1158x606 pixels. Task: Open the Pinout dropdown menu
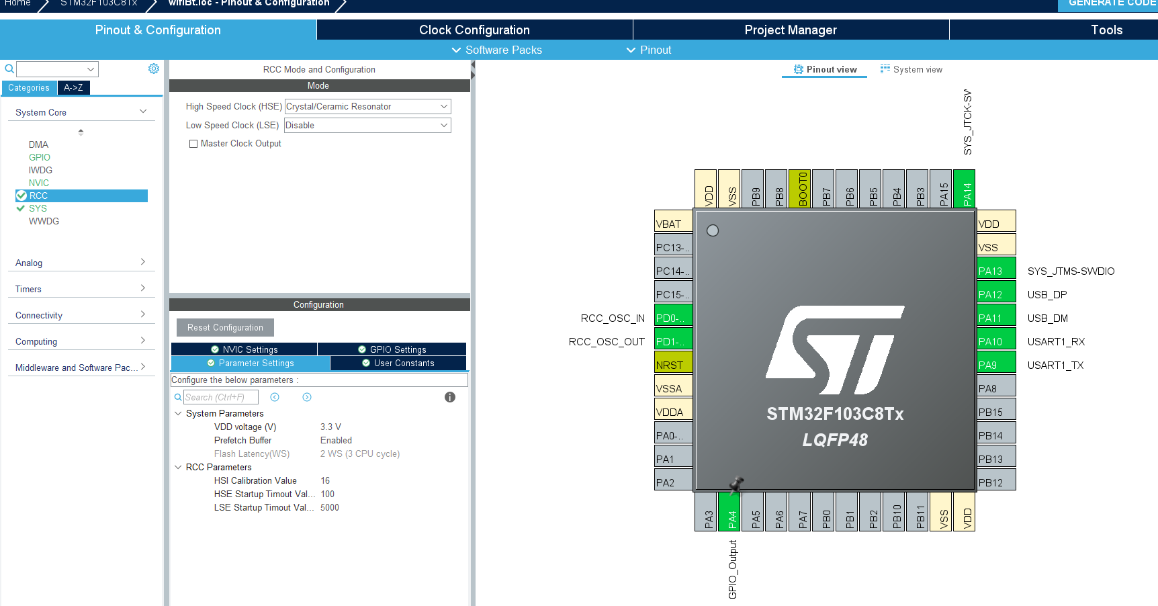(x=649, y=50)
